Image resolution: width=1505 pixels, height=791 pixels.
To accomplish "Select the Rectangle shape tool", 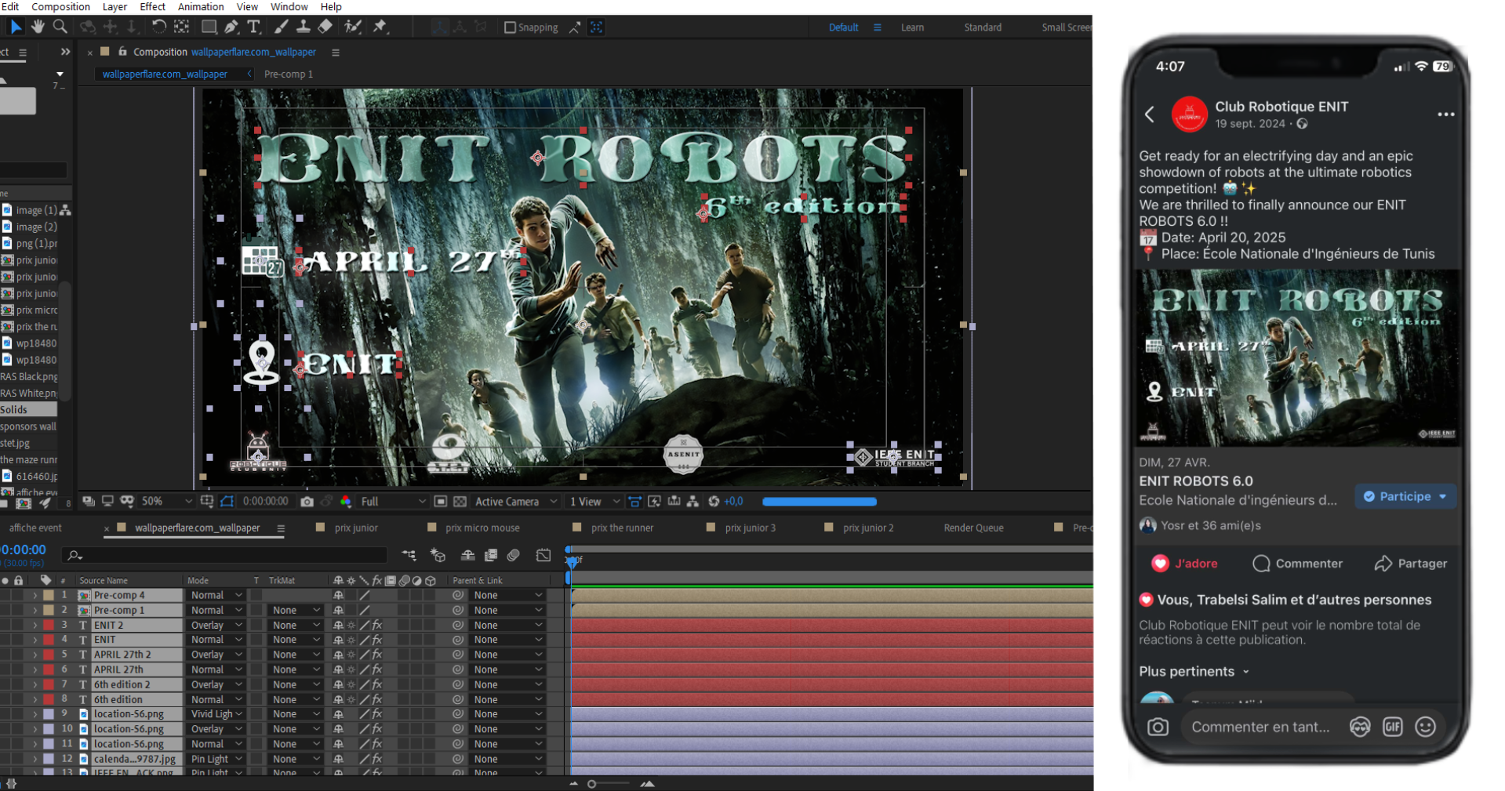I will 209,27.
